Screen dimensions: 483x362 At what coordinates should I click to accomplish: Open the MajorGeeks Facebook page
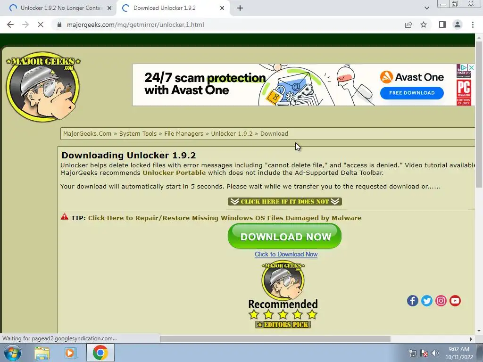click(x=412, y=300)
